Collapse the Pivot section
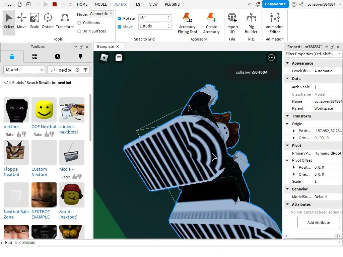This screenshot has width=343, height=257. point(287,145)
